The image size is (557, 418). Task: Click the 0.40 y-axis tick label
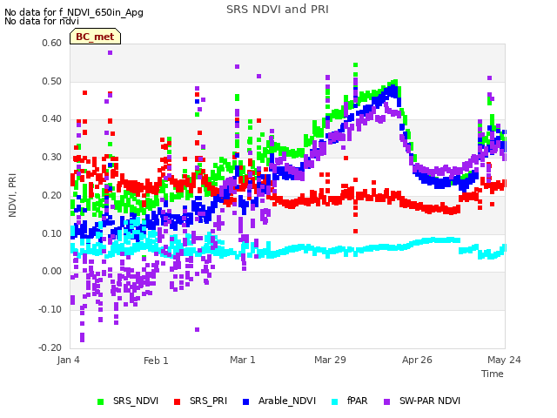point(52,118)
